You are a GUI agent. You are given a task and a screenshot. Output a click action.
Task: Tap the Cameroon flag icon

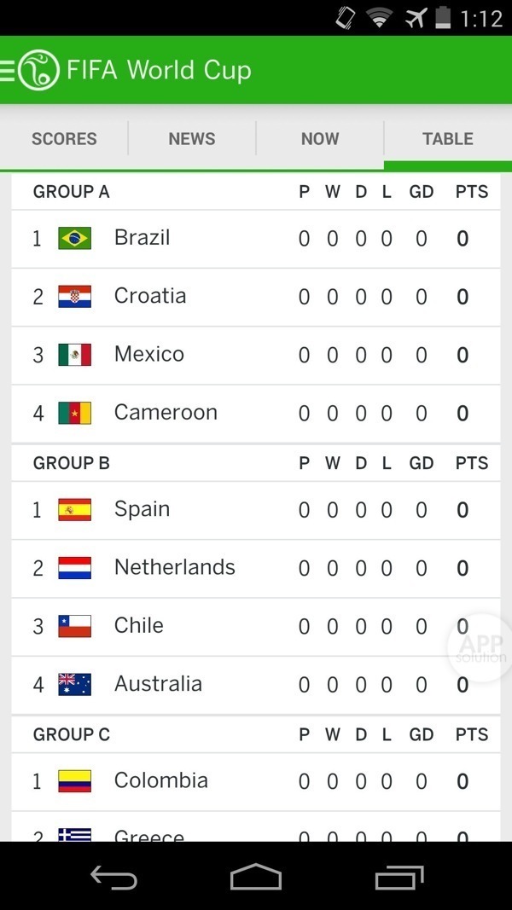tap(75, 414)
